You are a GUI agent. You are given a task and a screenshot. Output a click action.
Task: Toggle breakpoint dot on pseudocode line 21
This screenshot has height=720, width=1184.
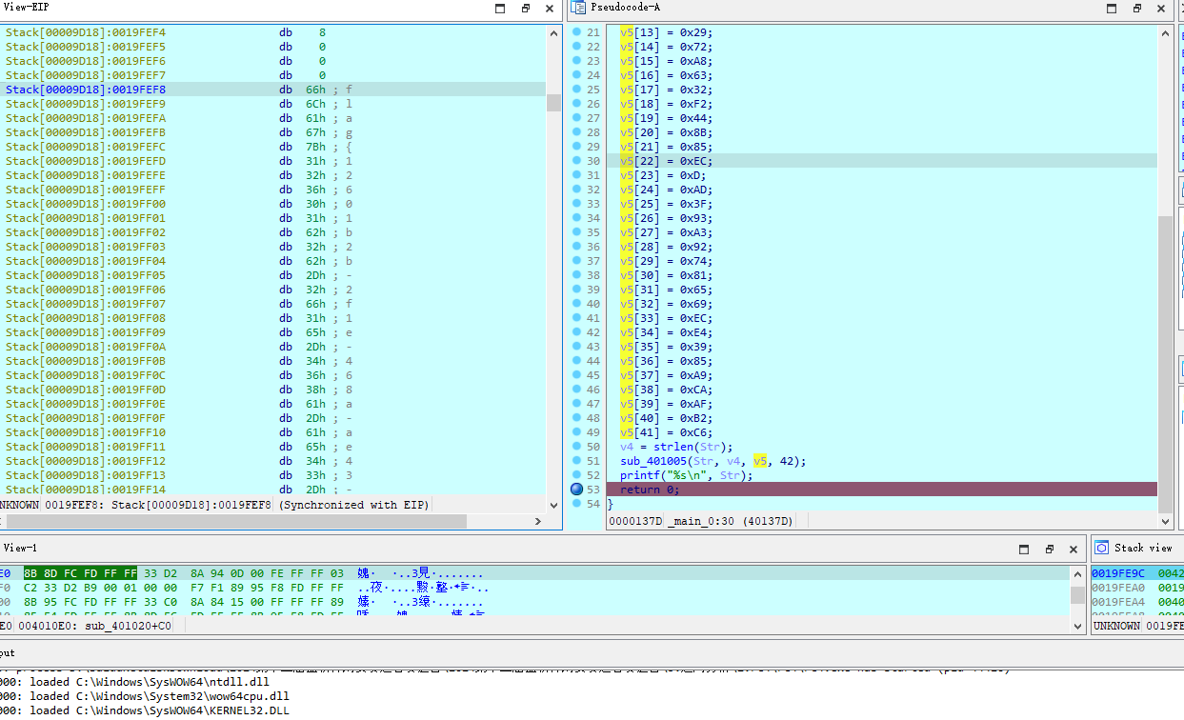(x=577, y=32)
